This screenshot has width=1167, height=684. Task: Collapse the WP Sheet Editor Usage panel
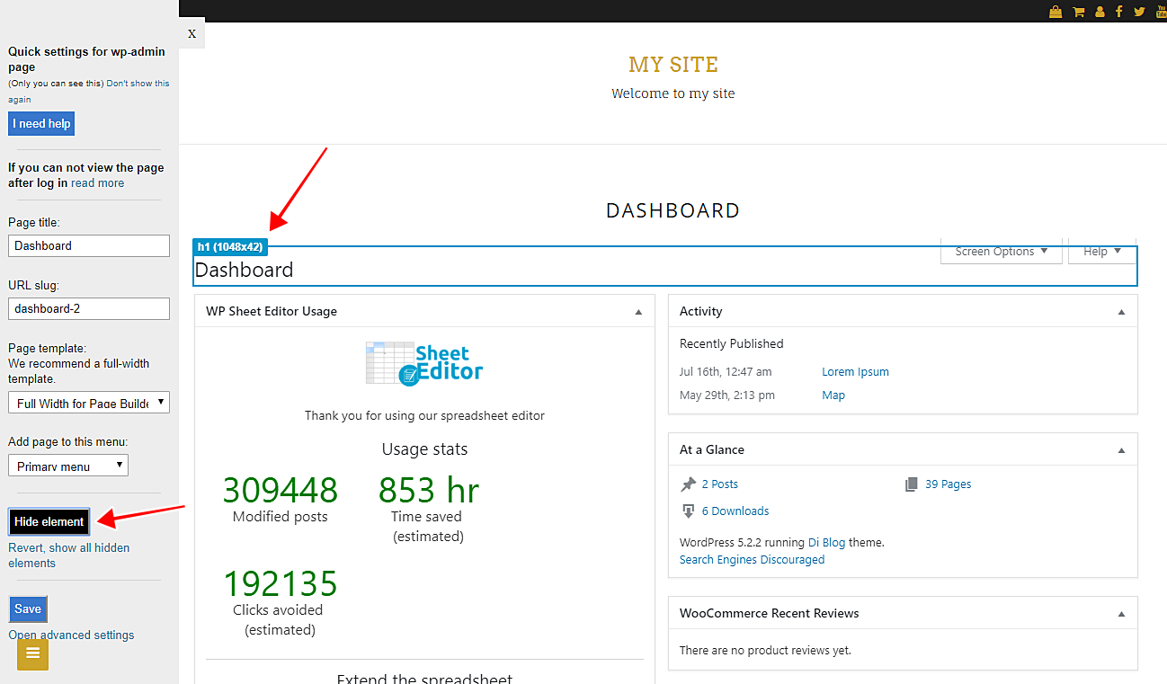coord(638,312)
